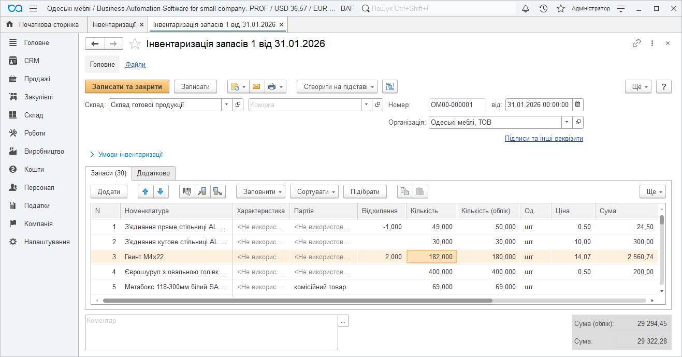
Task: Open the calendar picker next to the date
Action: pos(577,105)
